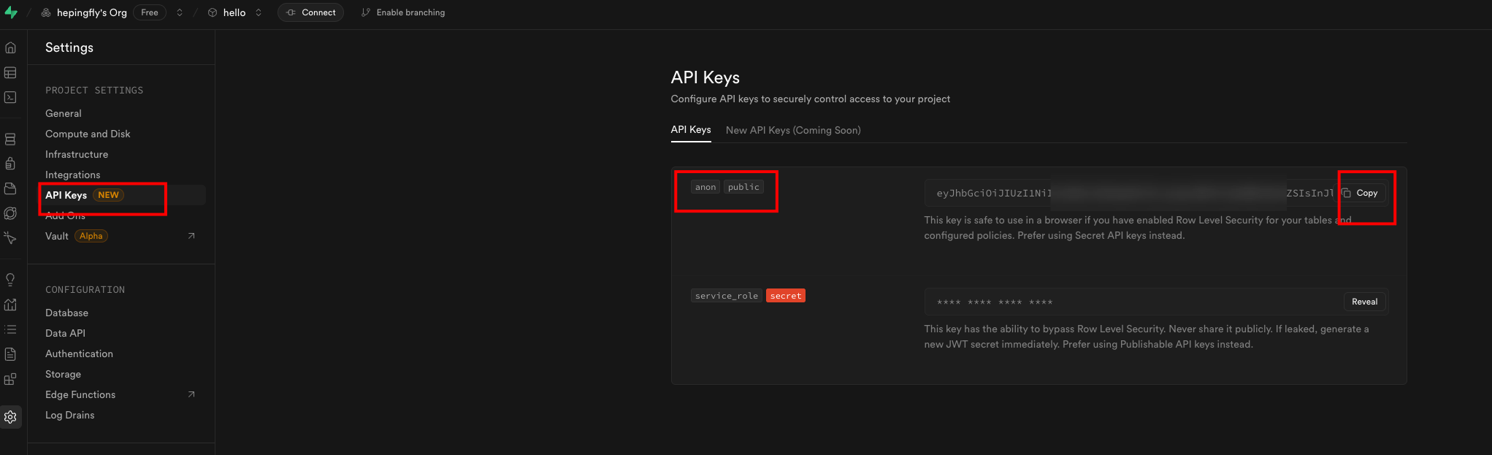
Task: Open Compute and Disk settings
Action: click(x=88, y=134)
